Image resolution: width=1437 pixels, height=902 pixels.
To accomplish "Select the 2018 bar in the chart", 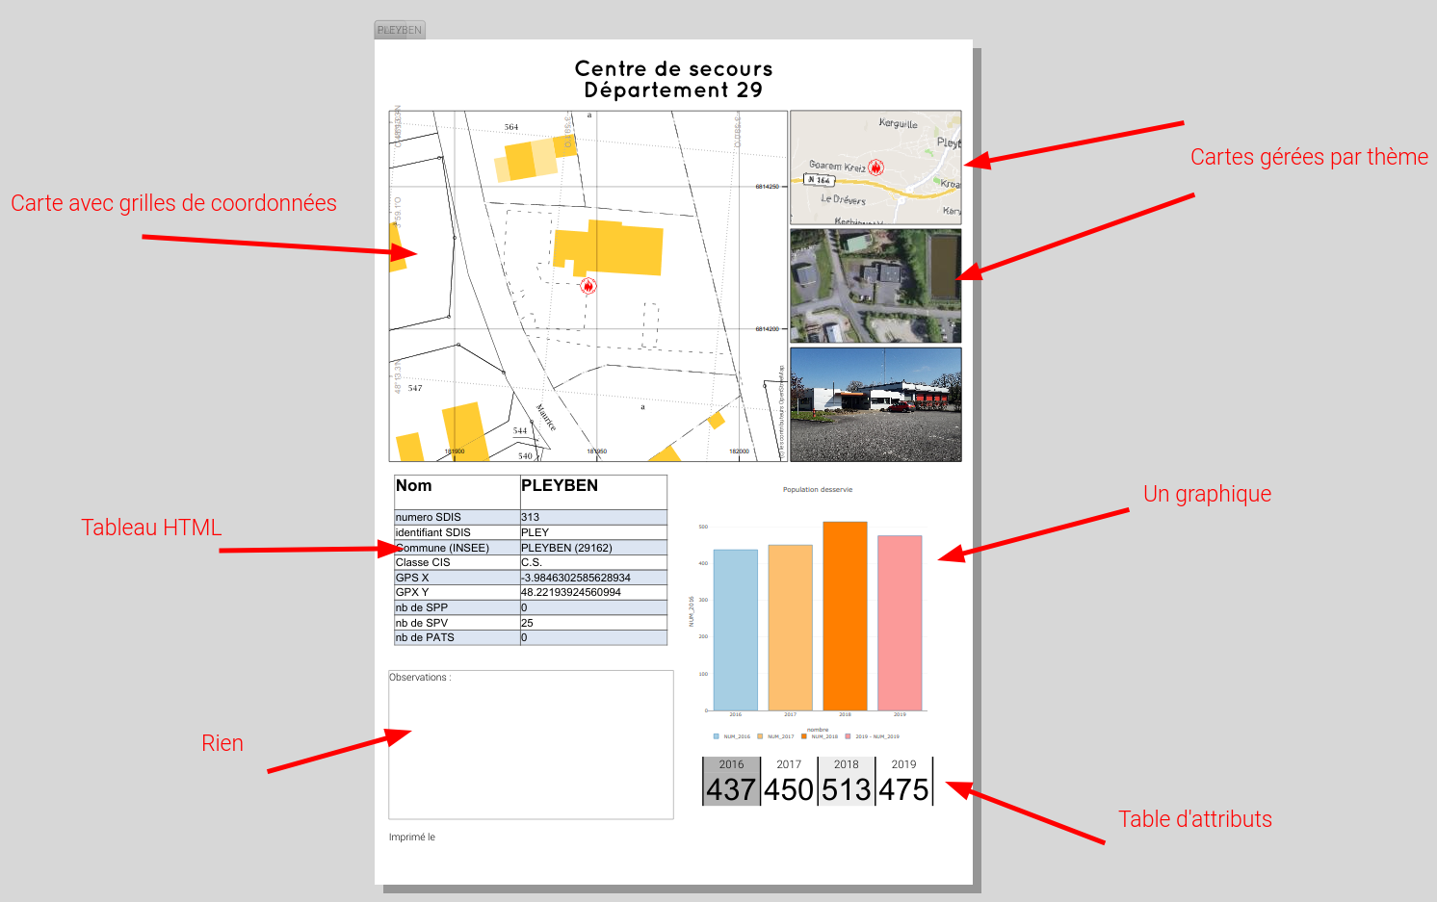I will click(845, 616).
